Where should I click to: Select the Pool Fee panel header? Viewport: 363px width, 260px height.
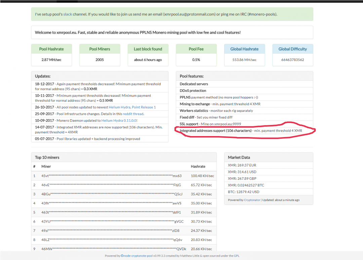[x=196, y=49]
